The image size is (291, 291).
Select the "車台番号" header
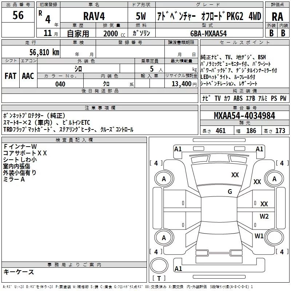pyautogui.click(x=244, y=108)
